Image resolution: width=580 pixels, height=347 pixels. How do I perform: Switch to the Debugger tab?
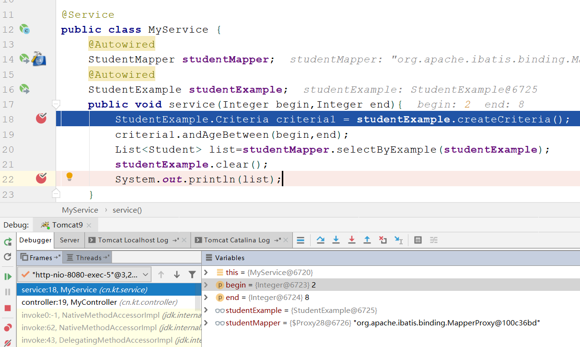35,240
